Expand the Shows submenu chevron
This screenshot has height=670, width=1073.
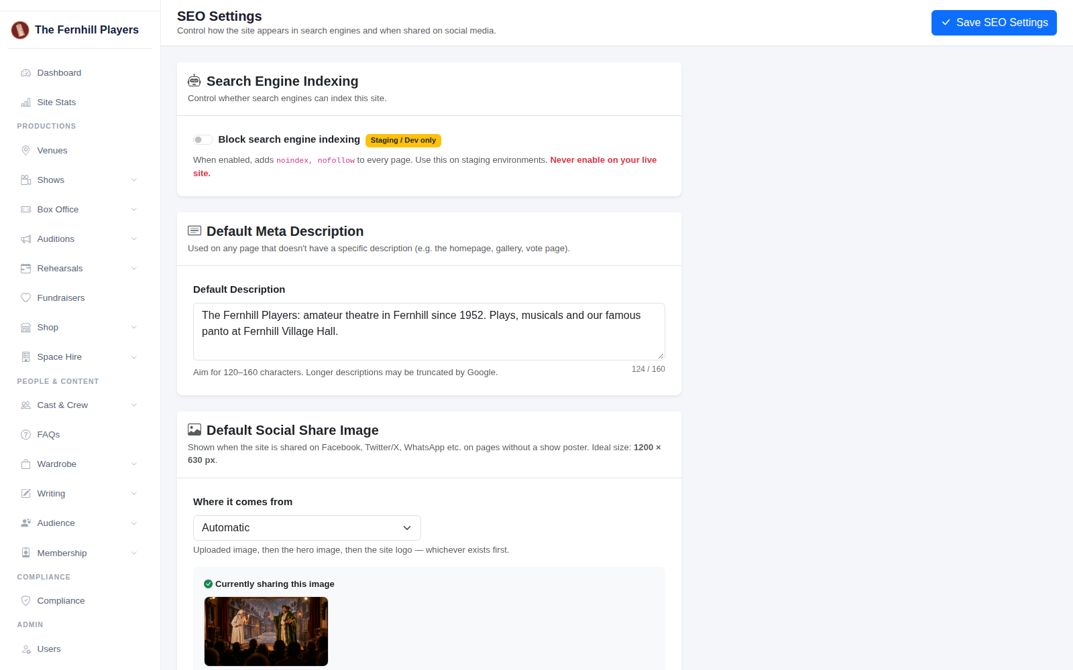coord(134,180)
